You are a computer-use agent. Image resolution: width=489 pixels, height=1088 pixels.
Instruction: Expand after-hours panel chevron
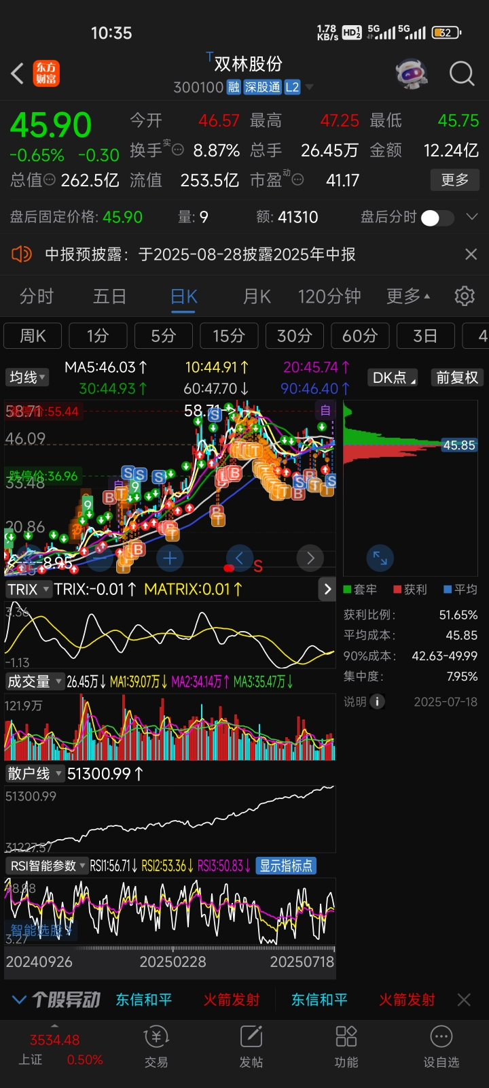click(472, 217)
